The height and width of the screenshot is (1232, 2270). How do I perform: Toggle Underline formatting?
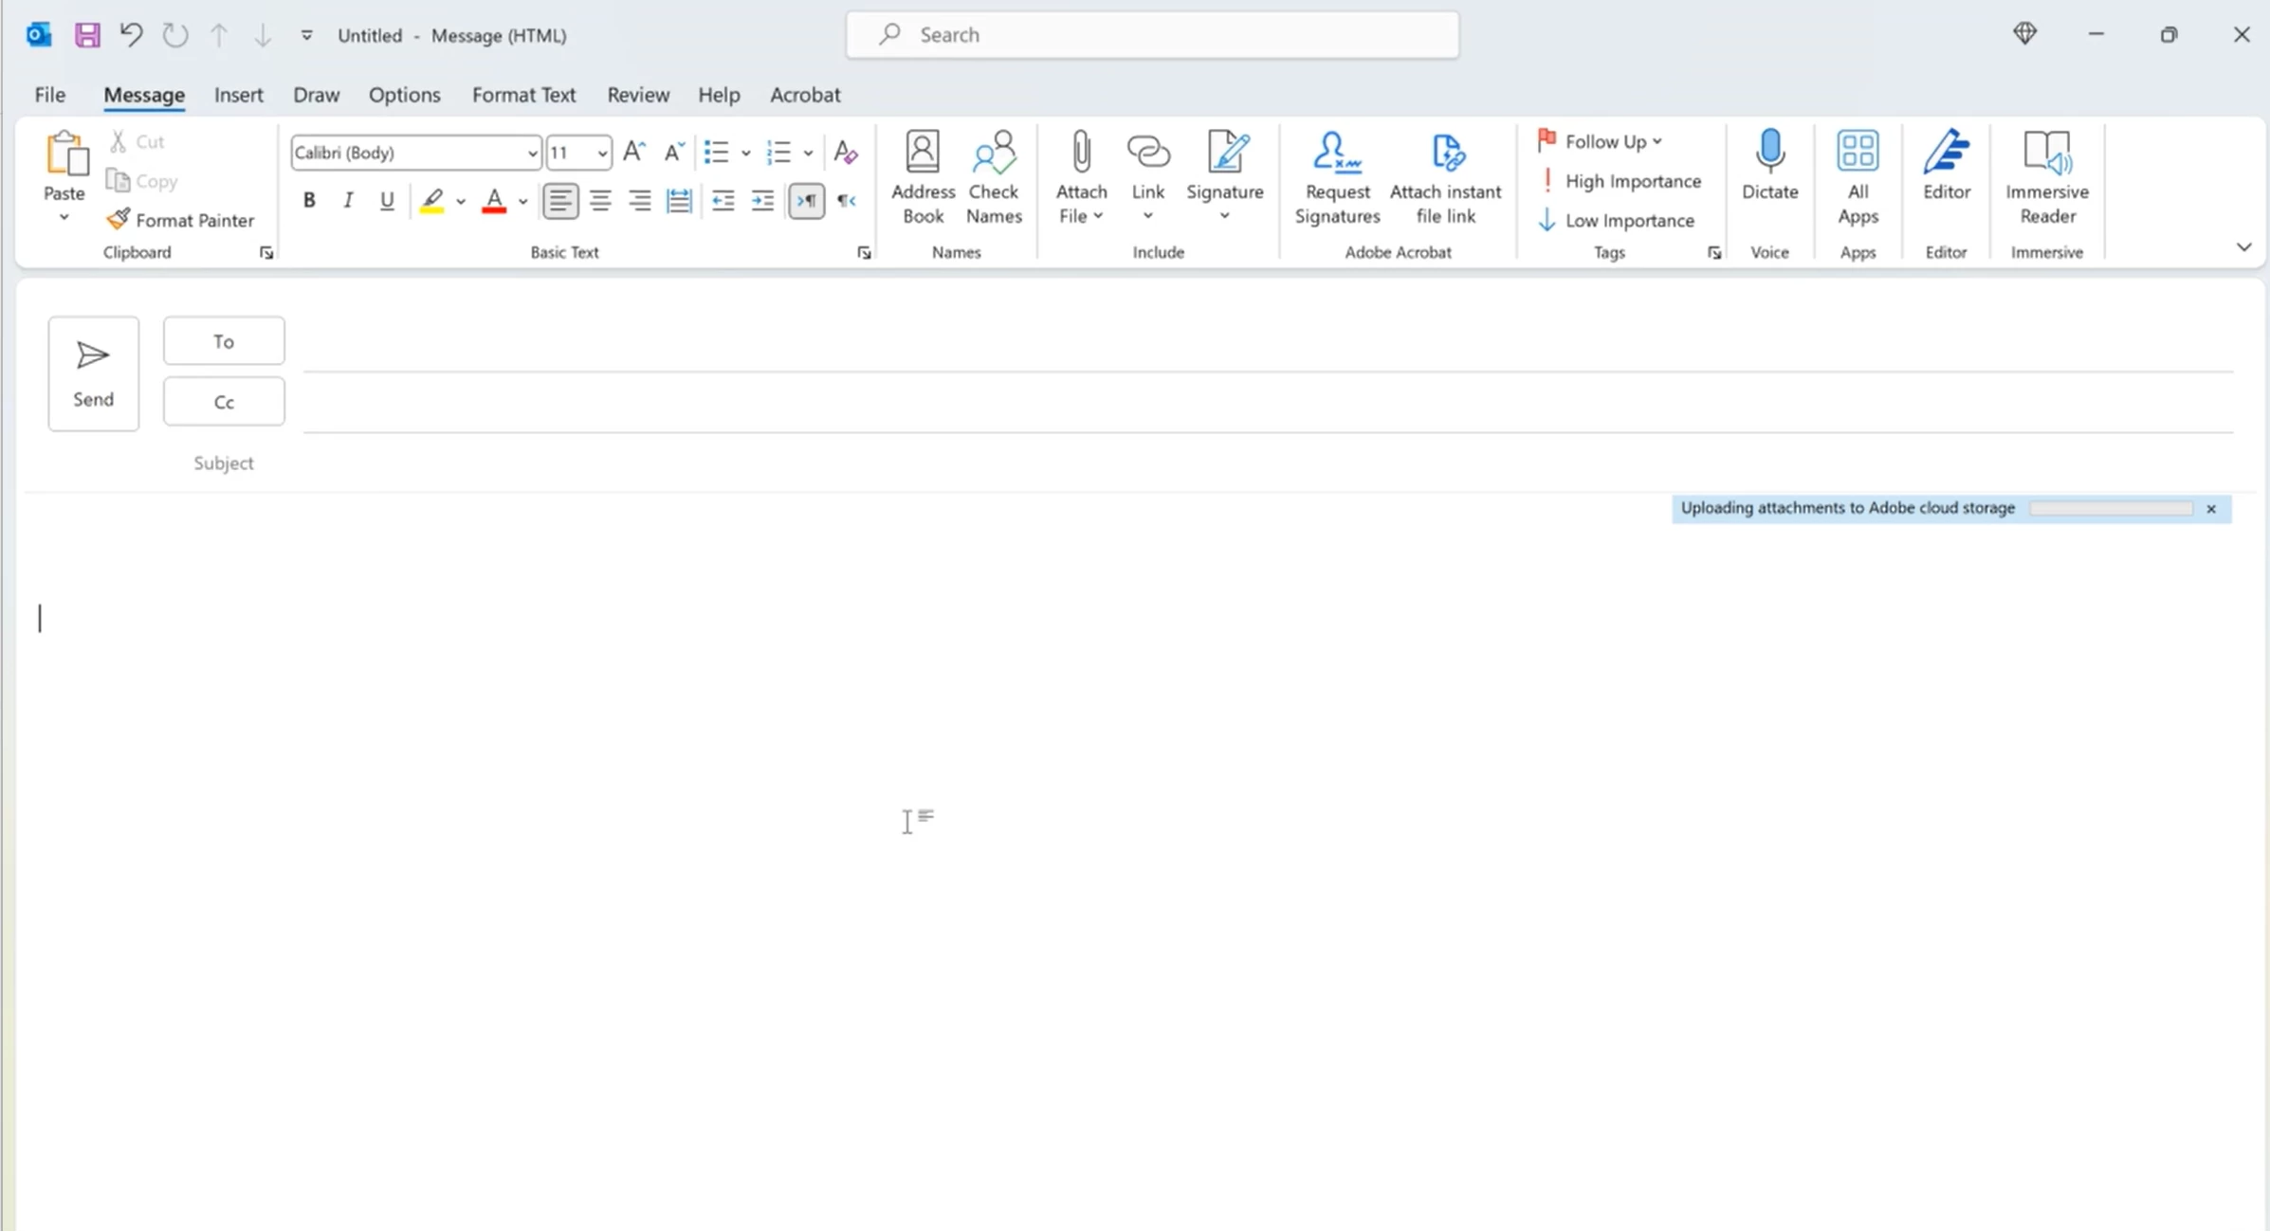tap(387, 201)
